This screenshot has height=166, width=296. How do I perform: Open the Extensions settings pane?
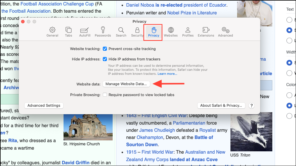[206, 32]
